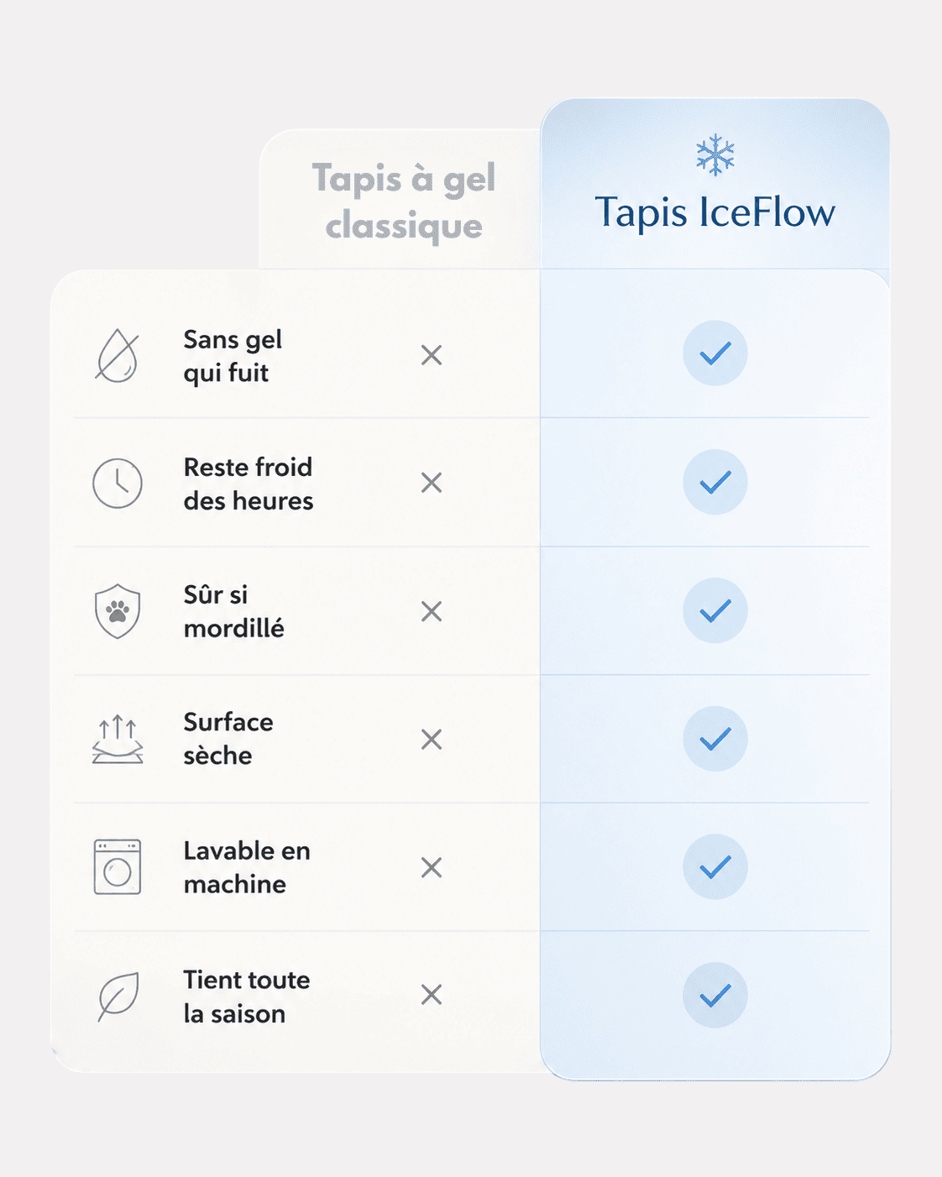Click the checkmark for Tient toute la saison
Screen dimensions: 942x1177
pyautogui.click(x=715, y=996)
